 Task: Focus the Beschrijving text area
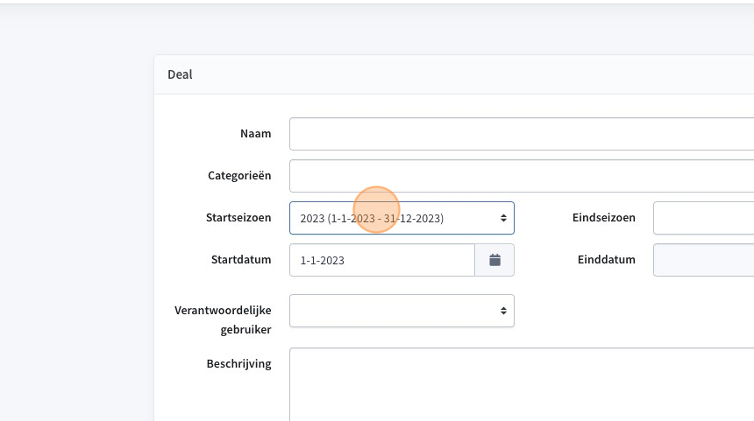(522, 384)
